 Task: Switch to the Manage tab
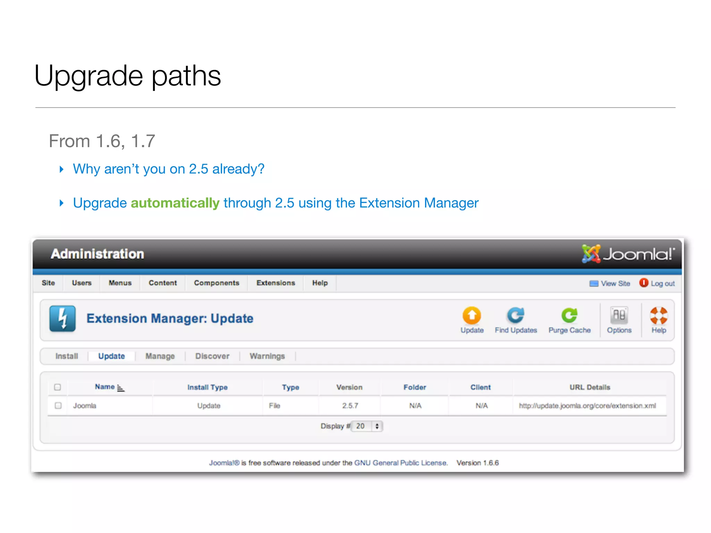pyautogui.click(x=160, y=356)
